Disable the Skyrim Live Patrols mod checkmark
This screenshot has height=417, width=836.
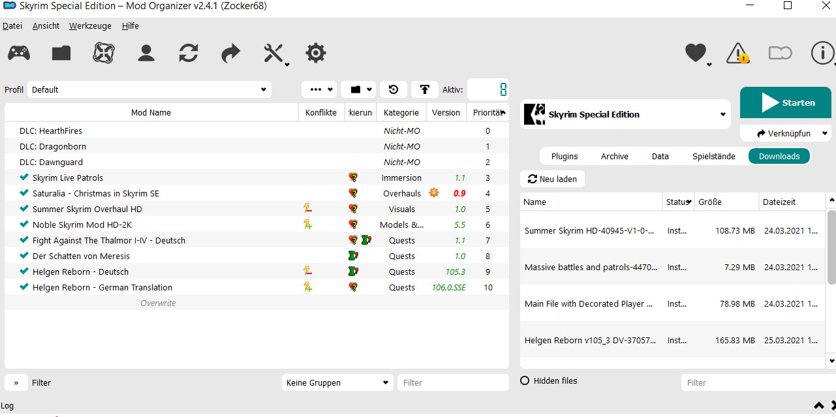24,178
